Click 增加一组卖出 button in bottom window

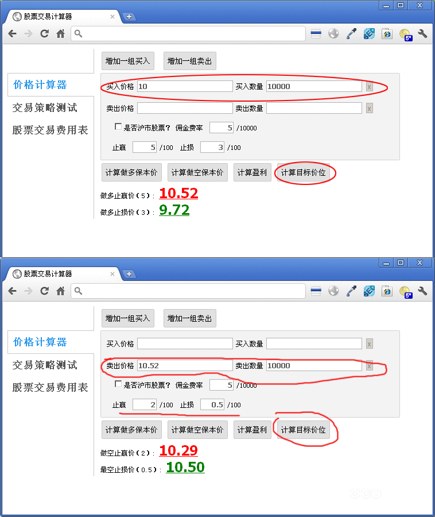(x=190, y=318)
